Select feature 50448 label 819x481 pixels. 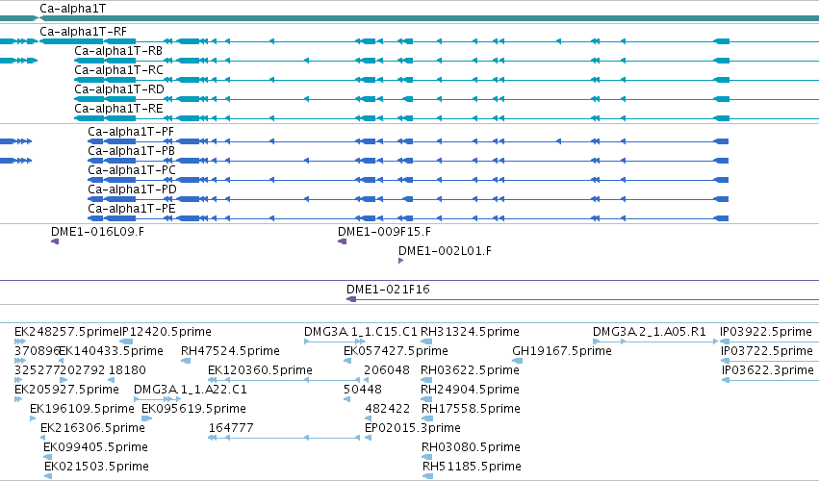point(363,390)
